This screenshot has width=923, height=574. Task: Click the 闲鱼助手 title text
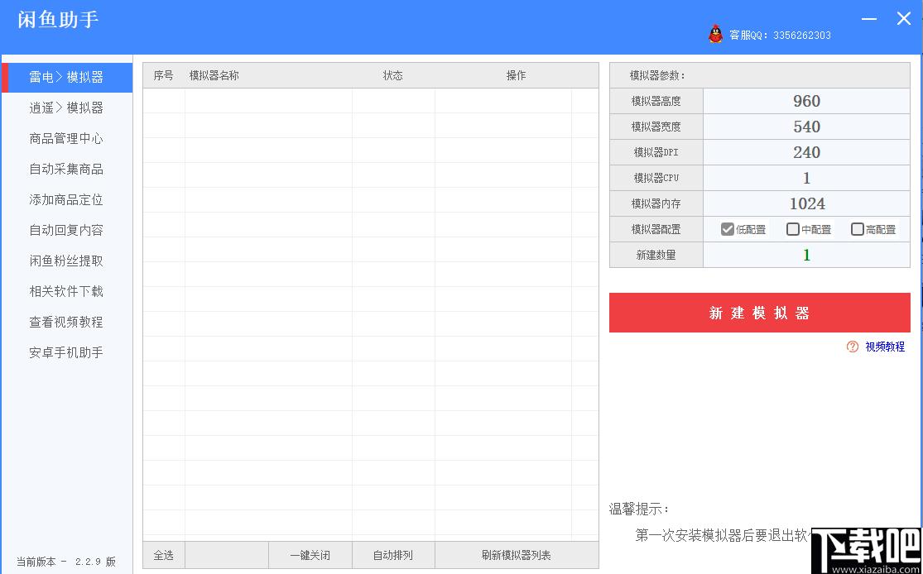coord(58,20)
